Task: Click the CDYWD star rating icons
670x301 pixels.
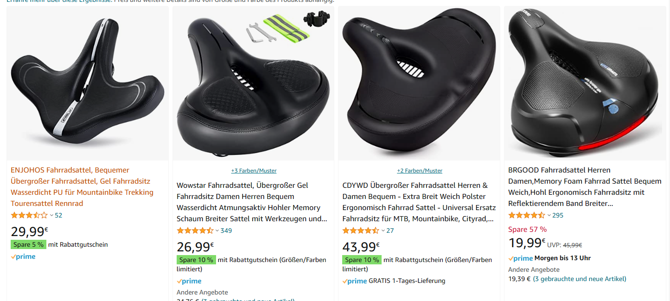Action: pos(361,231)
